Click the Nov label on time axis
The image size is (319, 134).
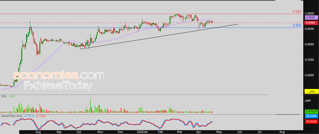click(x=100, y=132)
